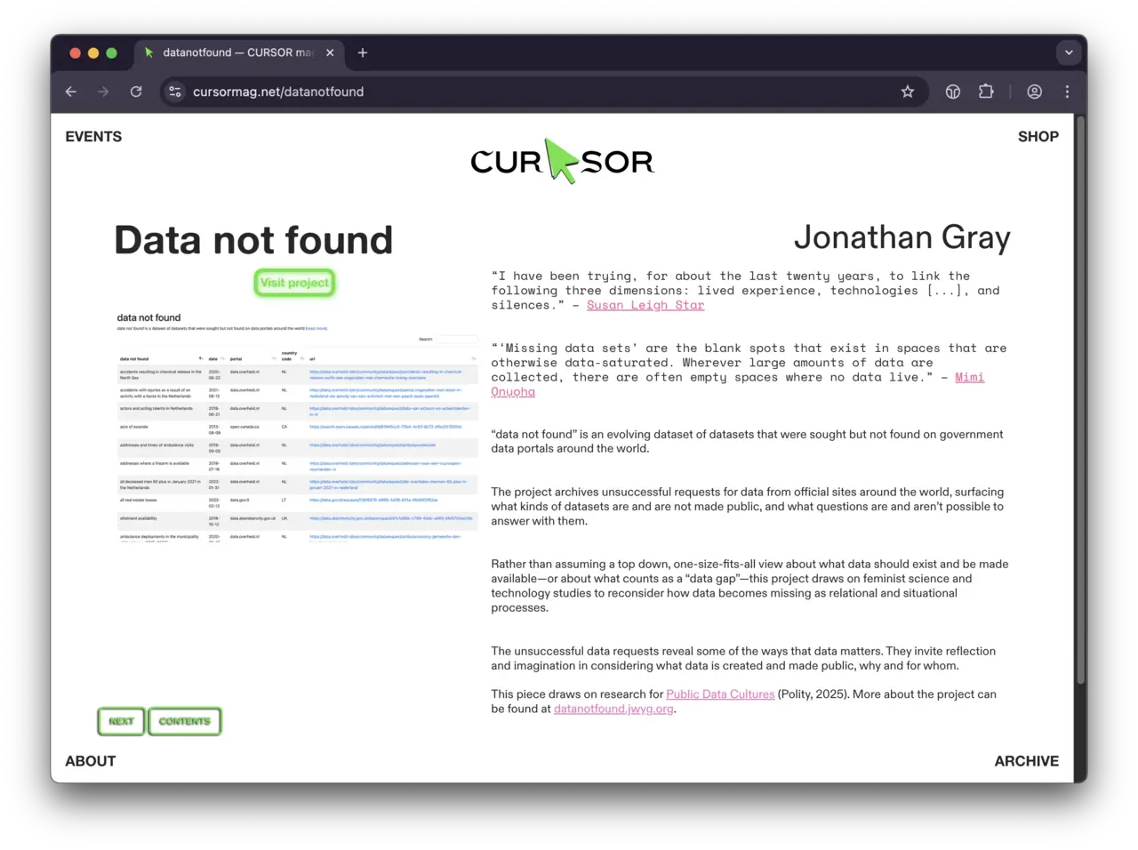Bookmark page with the star icon
1138x850 pixels.
click(x=907, y=92)
